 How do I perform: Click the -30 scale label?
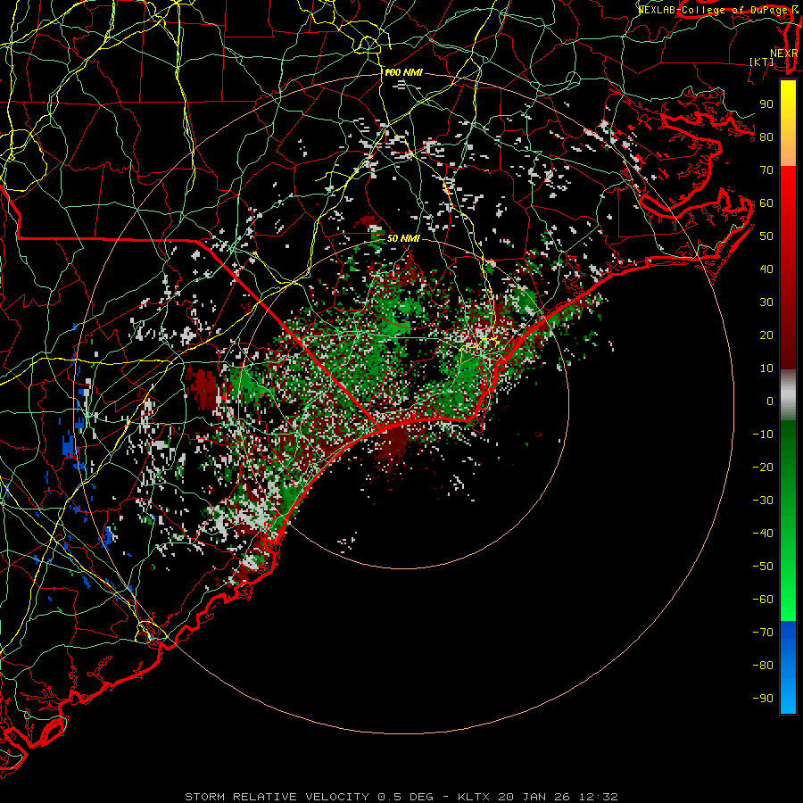pyautogui.click(x=763, y=501)
